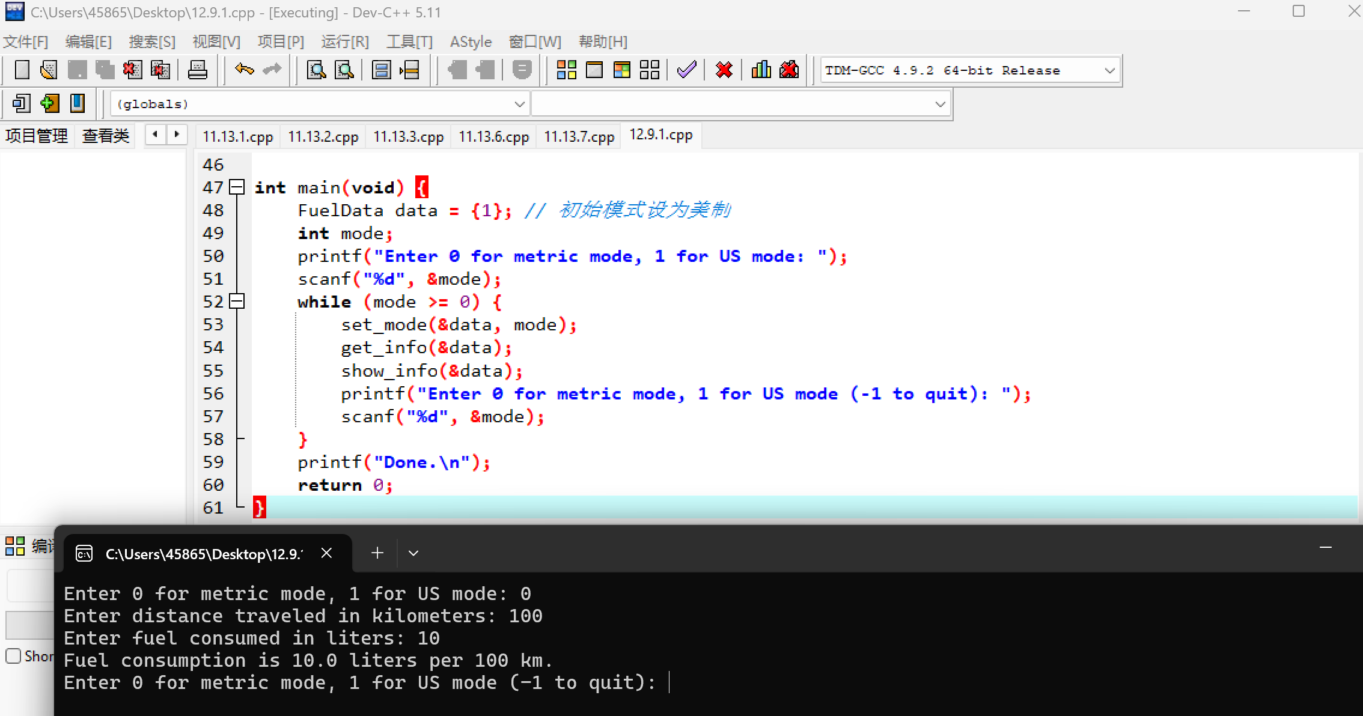Click the Syntax Check checkmark icon
Viewport: 1363px width, 716px height.
pyautogui.click(x=686, y=70)
